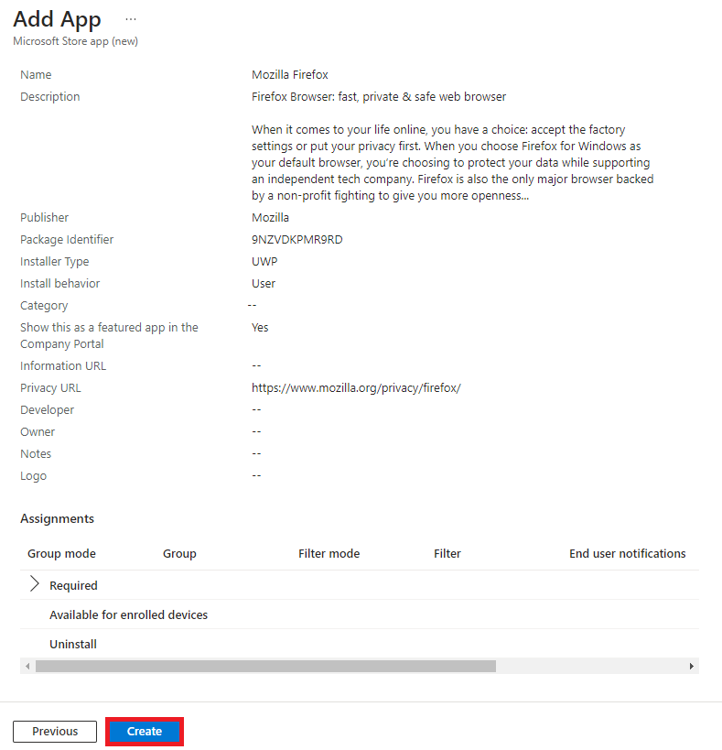Click the Information URL label

[63, 366]
